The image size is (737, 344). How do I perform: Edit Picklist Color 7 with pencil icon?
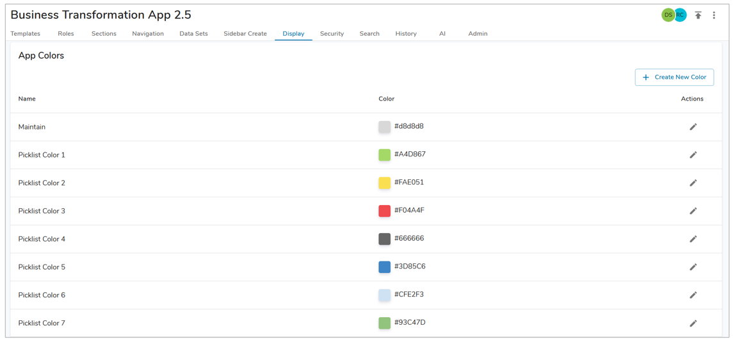(693, 324)
